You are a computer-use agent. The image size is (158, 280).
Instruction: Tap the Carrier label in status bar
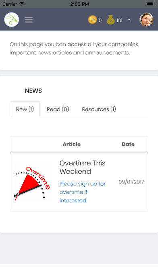tap(10, 4)
